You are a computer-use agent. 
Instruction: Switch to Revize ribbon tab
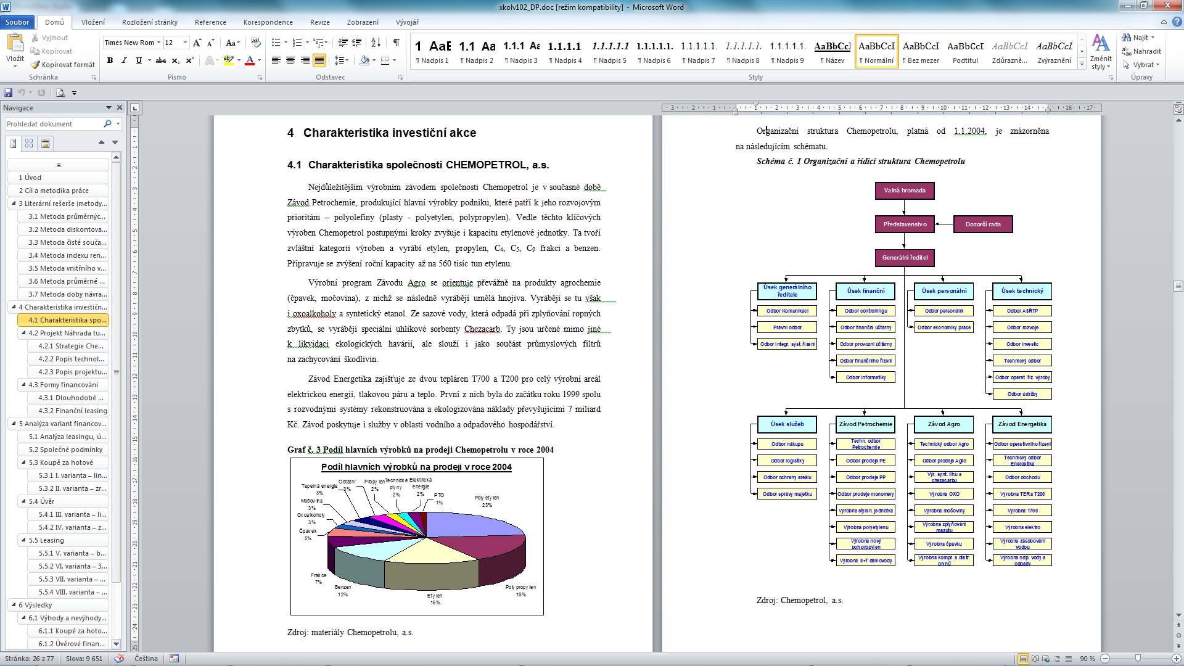320,22
